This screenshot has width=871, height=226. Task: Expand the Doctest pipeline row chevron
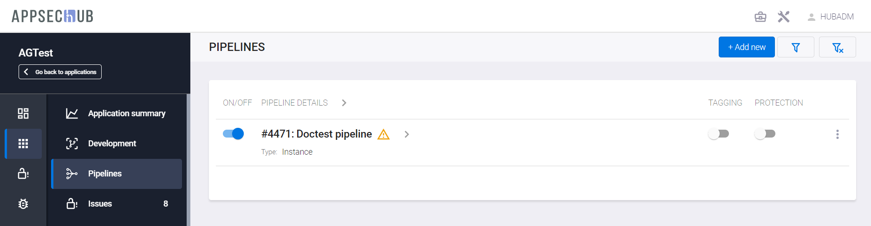coord(407,134)
